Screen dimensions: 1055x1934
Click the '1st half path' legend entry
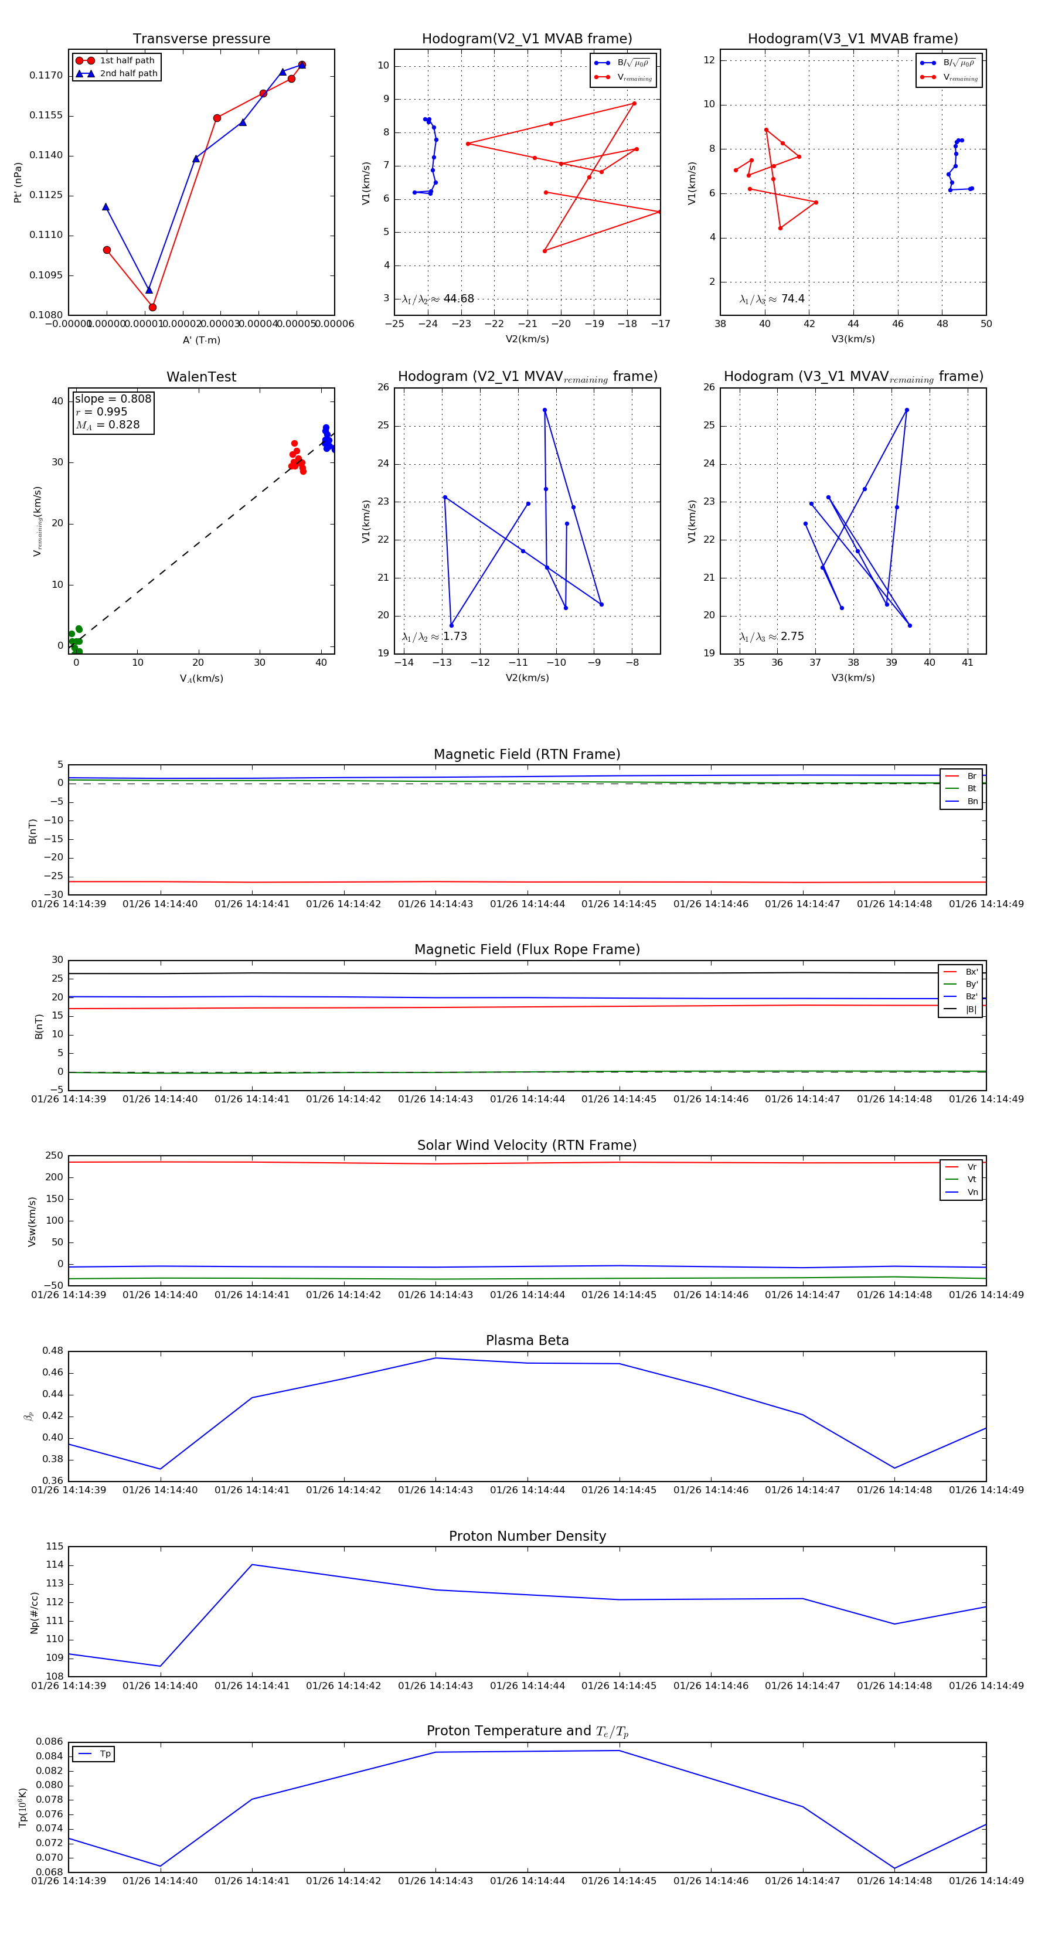click(115, 61)
